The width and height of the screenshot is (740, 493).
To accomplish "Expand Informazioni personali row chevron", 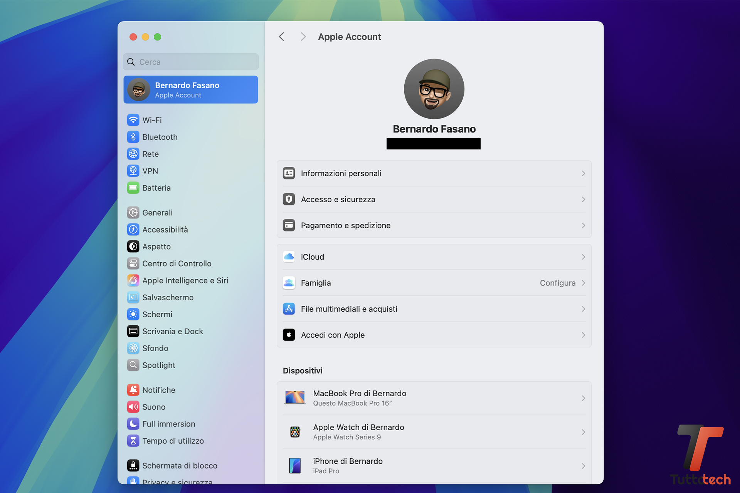I will [583, 173].
